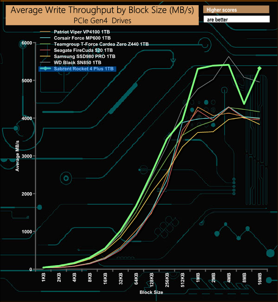Click the Block Size axis title
This screenshot has width=278, height=302.
151,292
